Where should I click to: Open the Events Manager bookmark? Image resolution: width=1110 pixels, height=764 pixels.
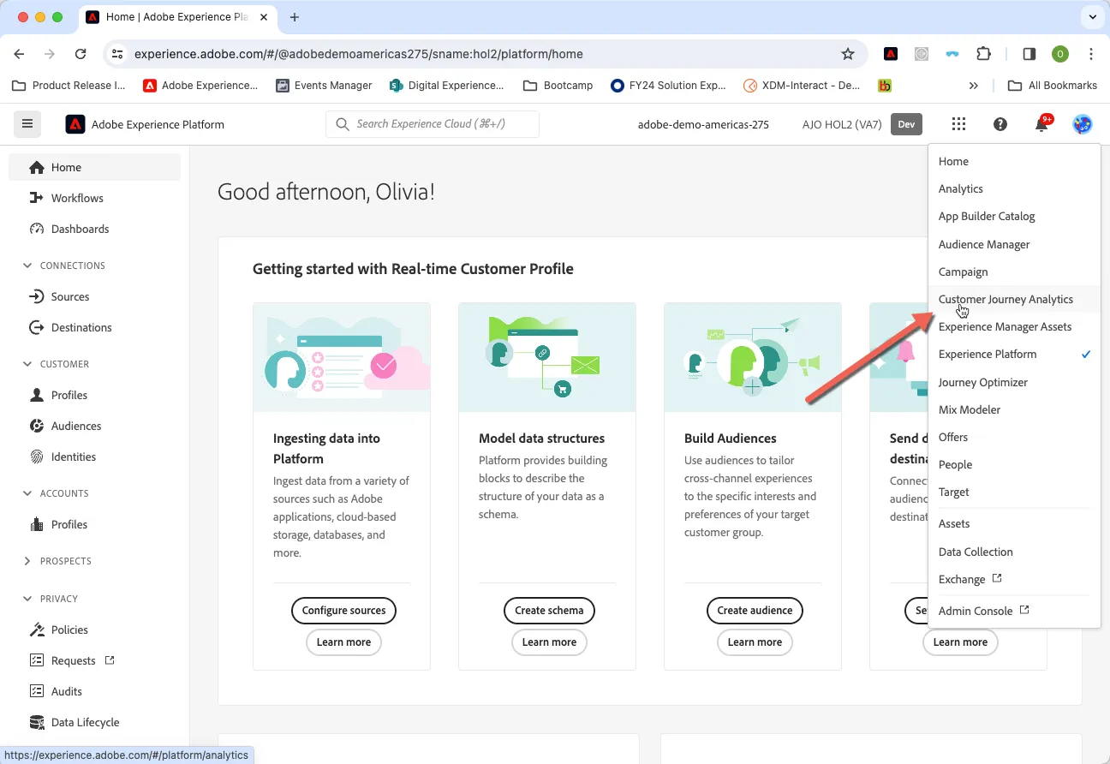(x=324, y=86)
